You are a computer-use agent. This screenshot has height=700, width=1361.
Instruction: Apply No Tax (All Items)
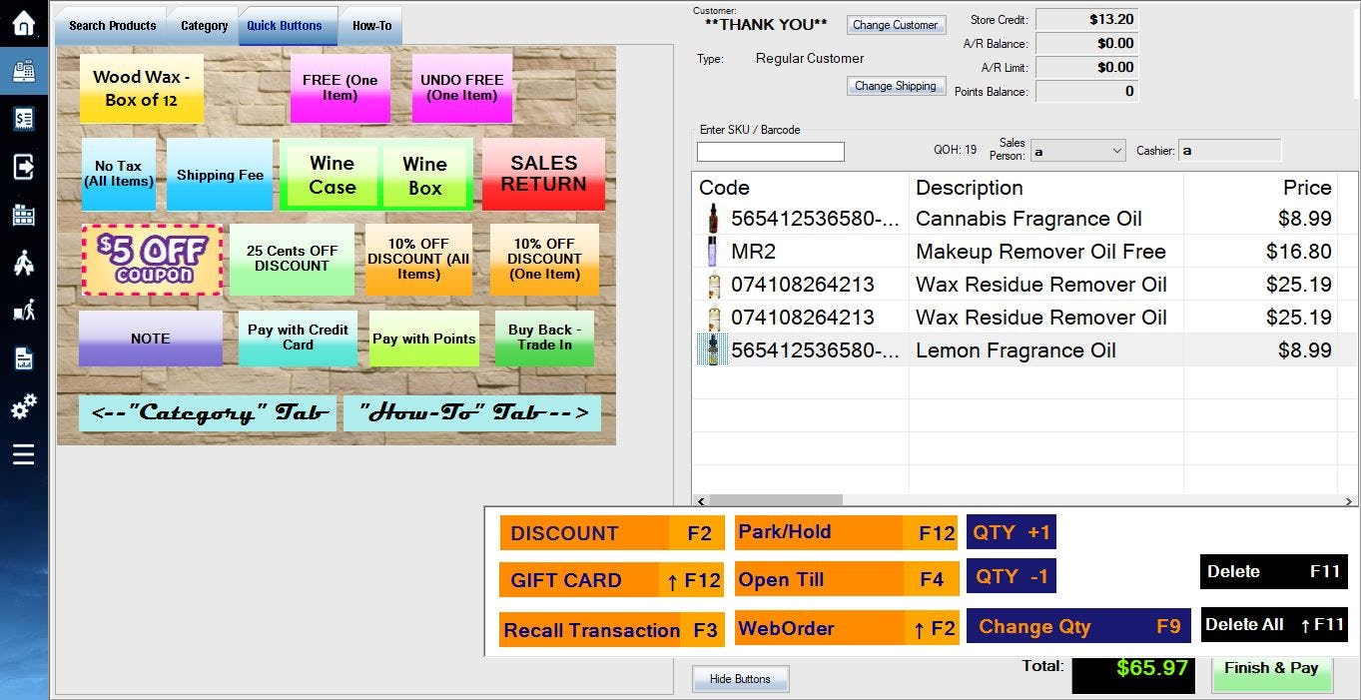pyautogui.click(x=118, y=175)
